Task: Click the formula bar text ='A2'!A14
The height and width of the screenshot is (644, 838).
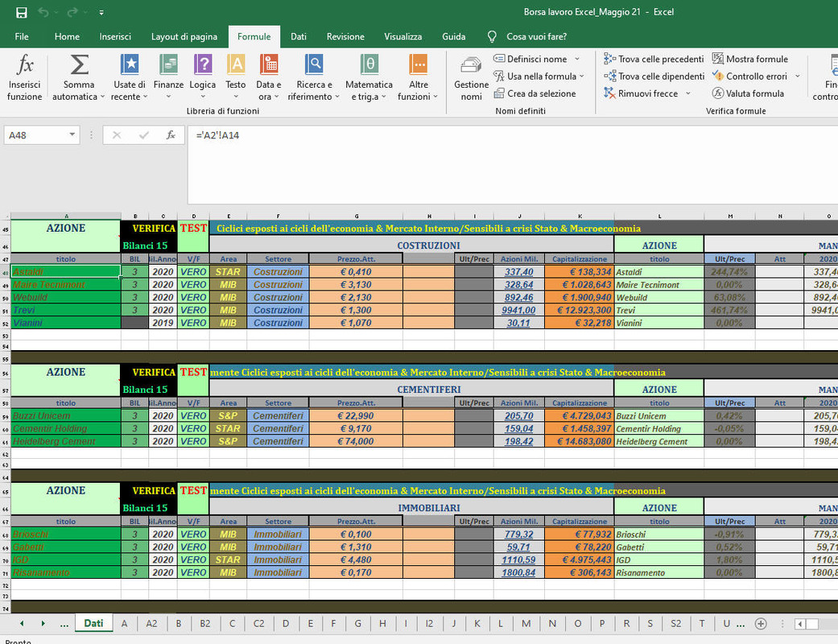Action: coord(217,135)
